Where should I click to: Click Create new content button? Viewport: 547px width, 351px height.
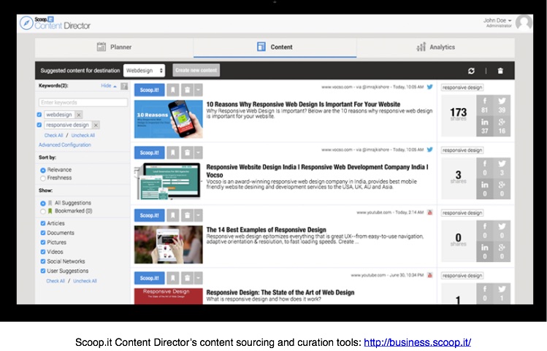(196, 70)
